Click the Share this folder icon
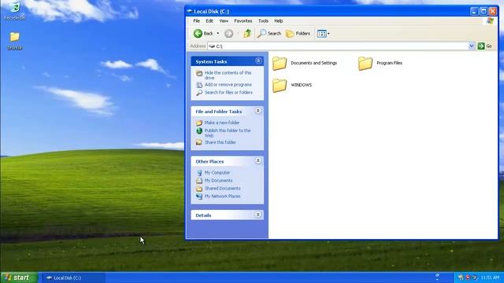 [199, 142]
